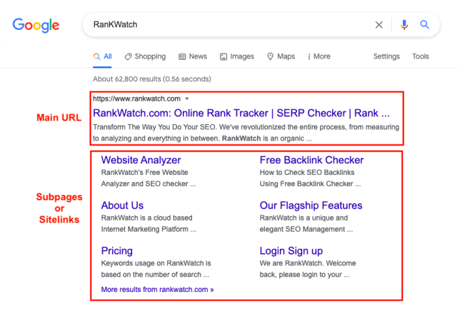Expand the dropdown arrow beside rankwatch.com URL
This screenshot has height=309, width=457.
pos(187,98)
